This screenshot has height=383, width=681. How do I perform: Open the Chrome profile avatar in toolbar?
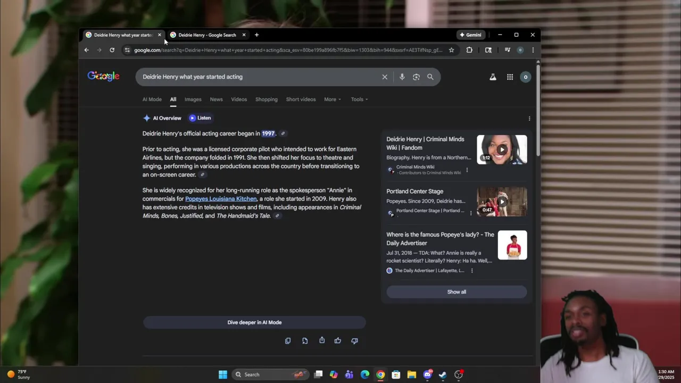(520, 50)
